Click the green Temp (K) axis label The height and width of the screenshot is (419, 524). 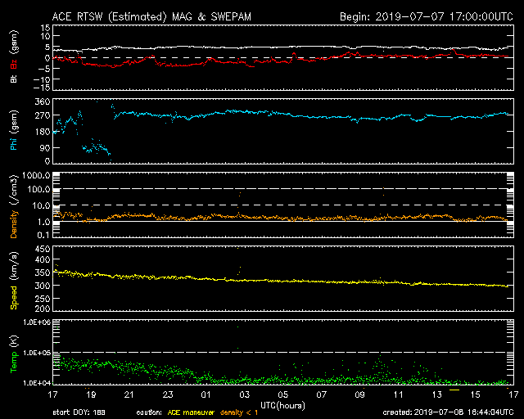pos(14,354)
